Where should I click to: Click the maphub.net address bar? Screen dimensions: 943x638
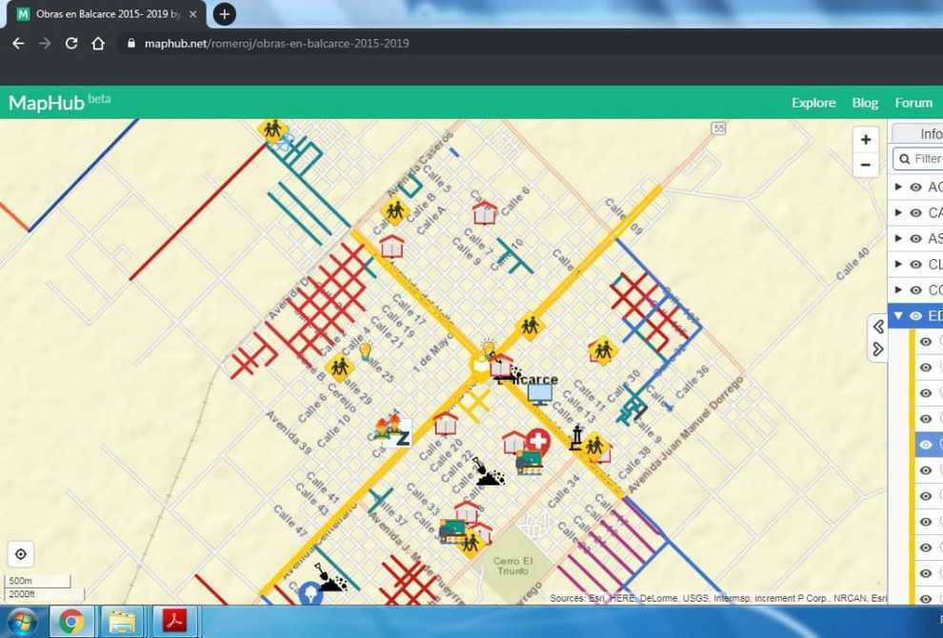(276, 43)
